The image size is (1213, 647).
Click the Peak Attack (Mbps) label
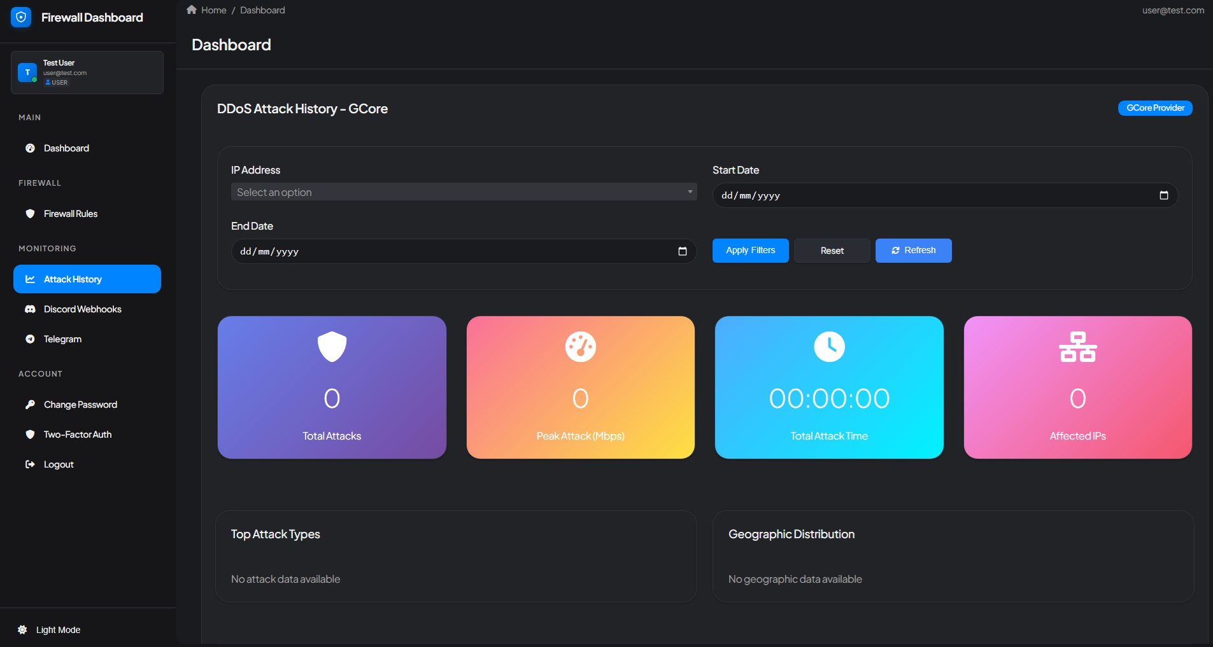(581, 436)
